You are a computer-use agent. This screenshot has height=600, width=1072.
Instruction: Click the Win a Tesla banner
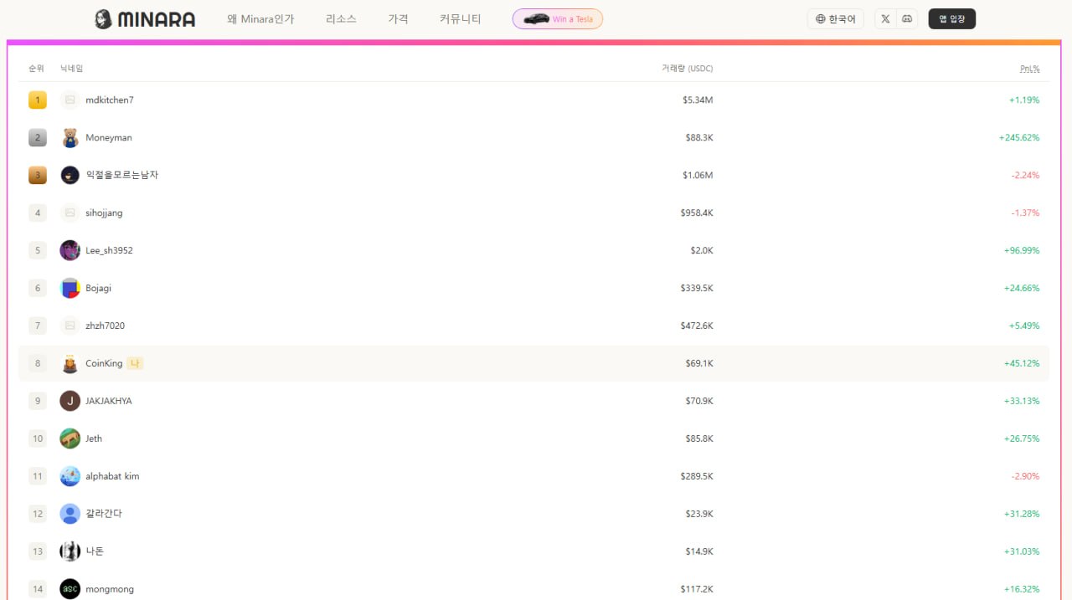[557, 18]
